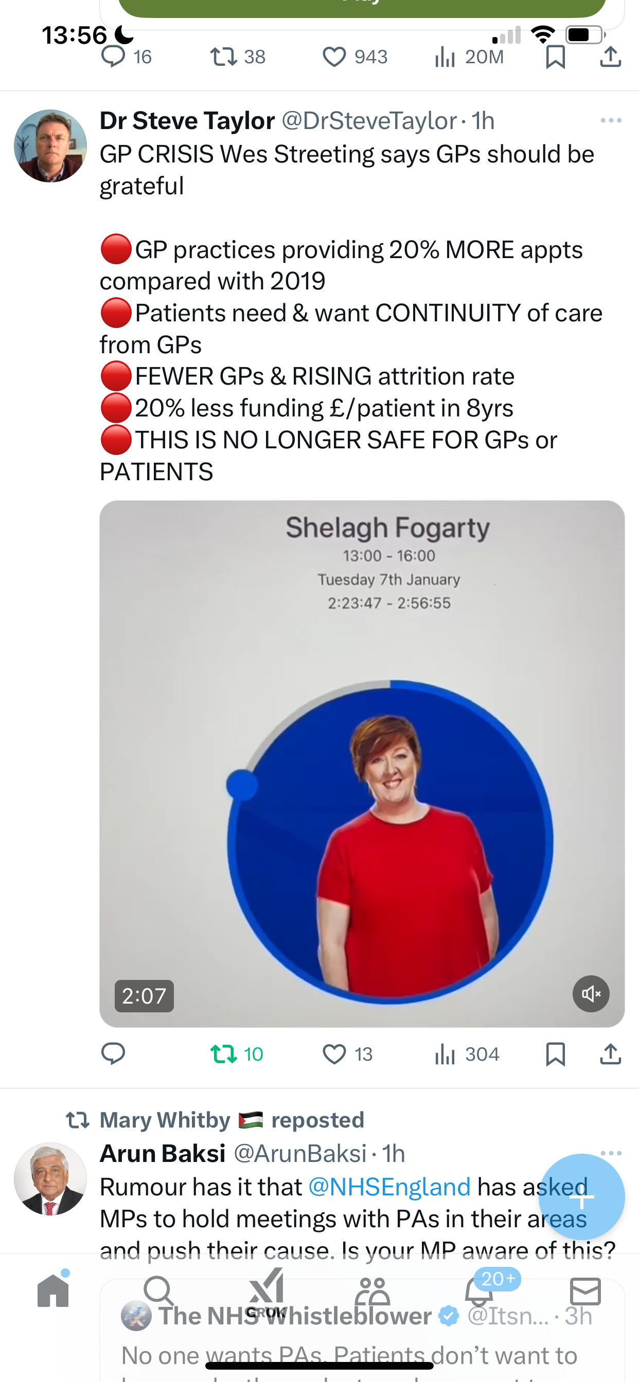639x1382 pixels.
Task: Like the top tweet with 943 likes
Action: click(354, 57)
